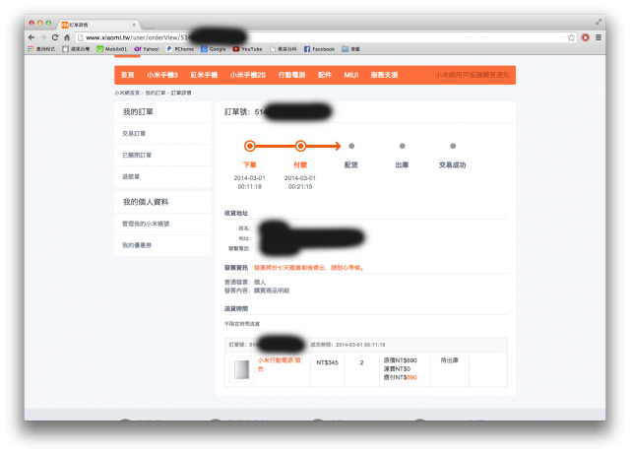Open 退款單 in the sidebar
The height and width of the screenshot is (454, 630).
(x=131, y=176)
